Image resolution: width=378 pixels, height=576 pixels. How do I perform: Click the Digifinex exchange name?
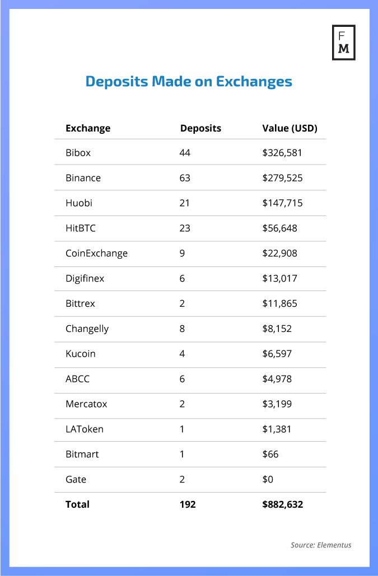[x=85, y=278]
